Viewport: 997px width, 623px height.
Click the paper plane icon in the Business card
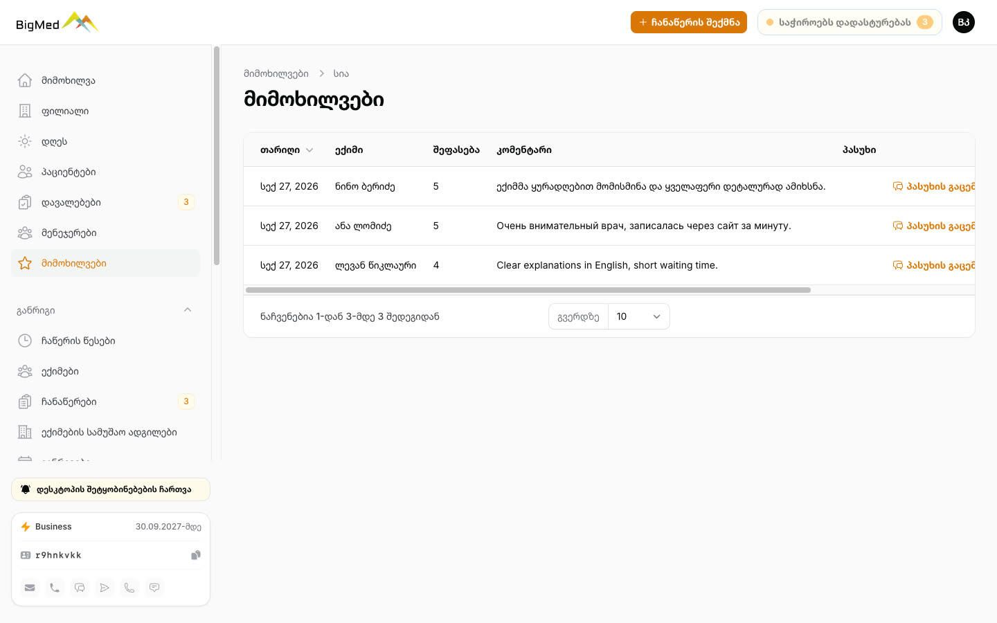(105, 588)
